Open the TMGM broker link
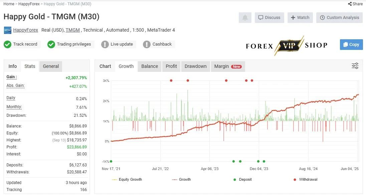 click(72, 30)
